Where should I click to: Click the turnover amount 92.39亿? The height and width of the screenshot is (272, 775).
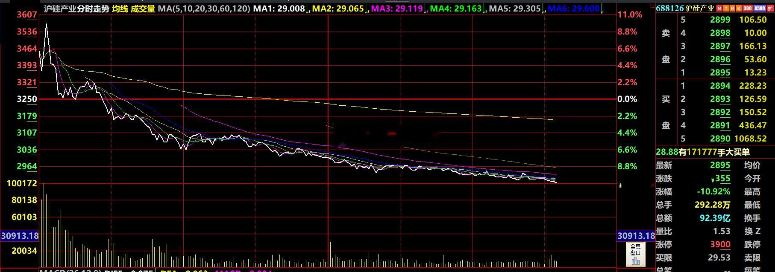tap(715, 218)
